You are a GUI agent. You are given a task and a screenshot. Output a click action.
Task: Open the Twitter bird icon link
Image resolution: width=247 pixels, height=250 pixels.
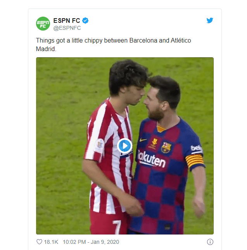[x=210, y=21]
